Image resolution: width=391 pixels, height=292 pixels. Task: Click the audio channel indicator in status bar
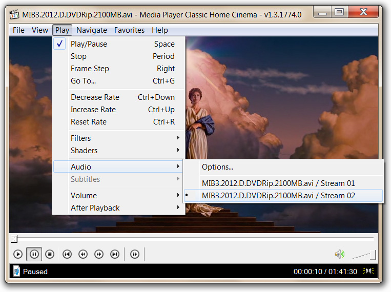368,271
